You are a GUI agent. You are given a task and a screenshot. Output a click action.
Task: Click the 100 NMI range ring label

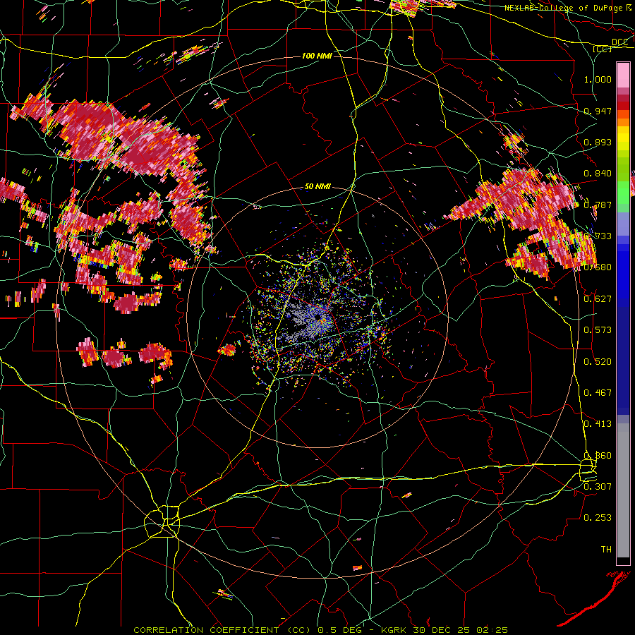coord(317,56)
